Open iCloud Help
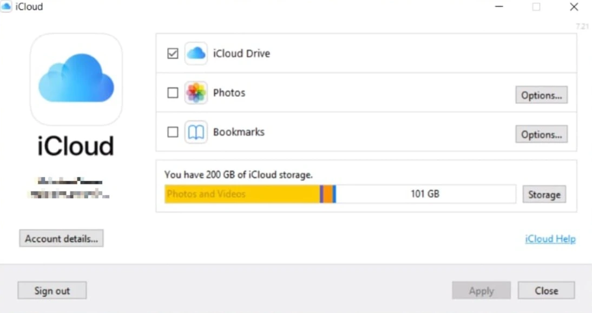The height and width of the screenshot is (313, 592). tap(549, 238)
